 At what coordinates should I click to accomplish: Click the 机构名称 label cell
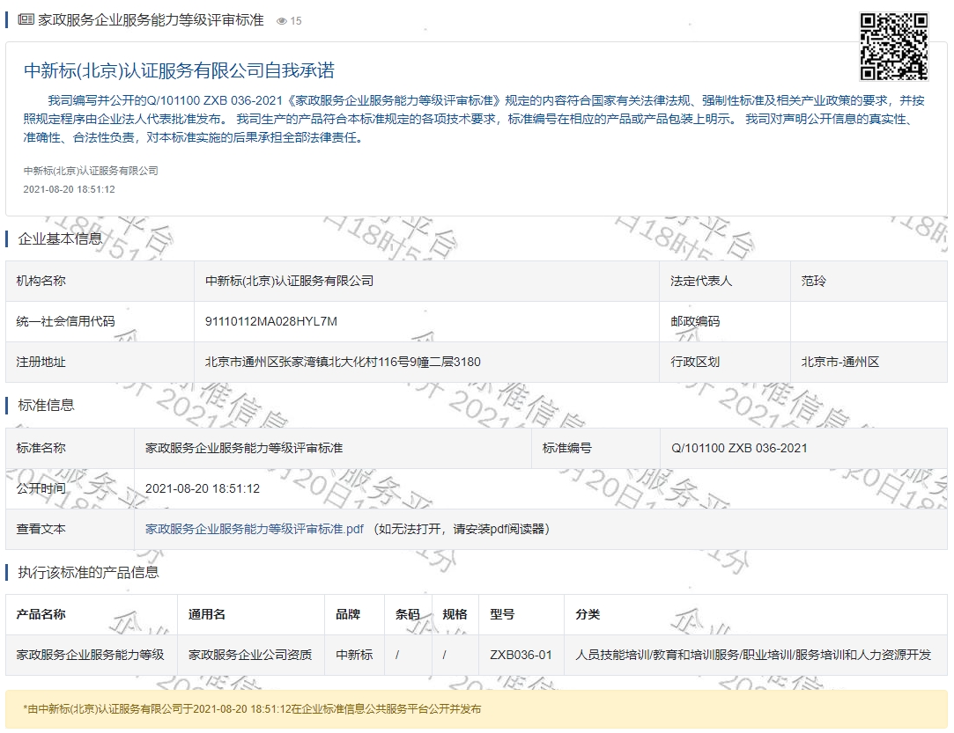100,282
